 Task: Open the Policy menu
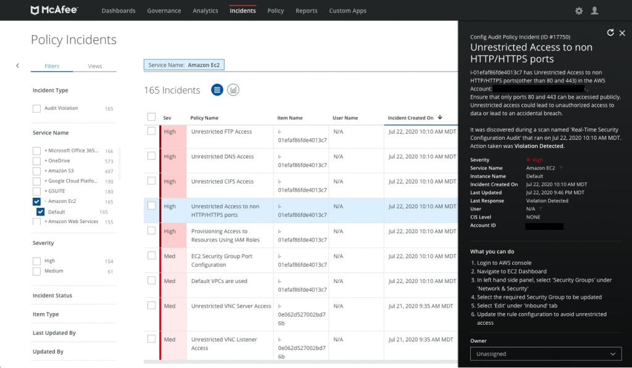[276, 11]
